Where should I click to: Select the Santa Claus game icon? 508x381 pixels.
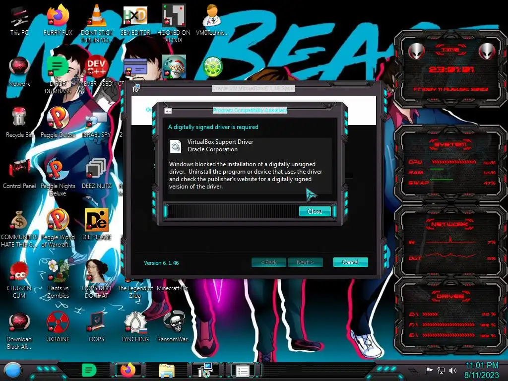[174, 67]
